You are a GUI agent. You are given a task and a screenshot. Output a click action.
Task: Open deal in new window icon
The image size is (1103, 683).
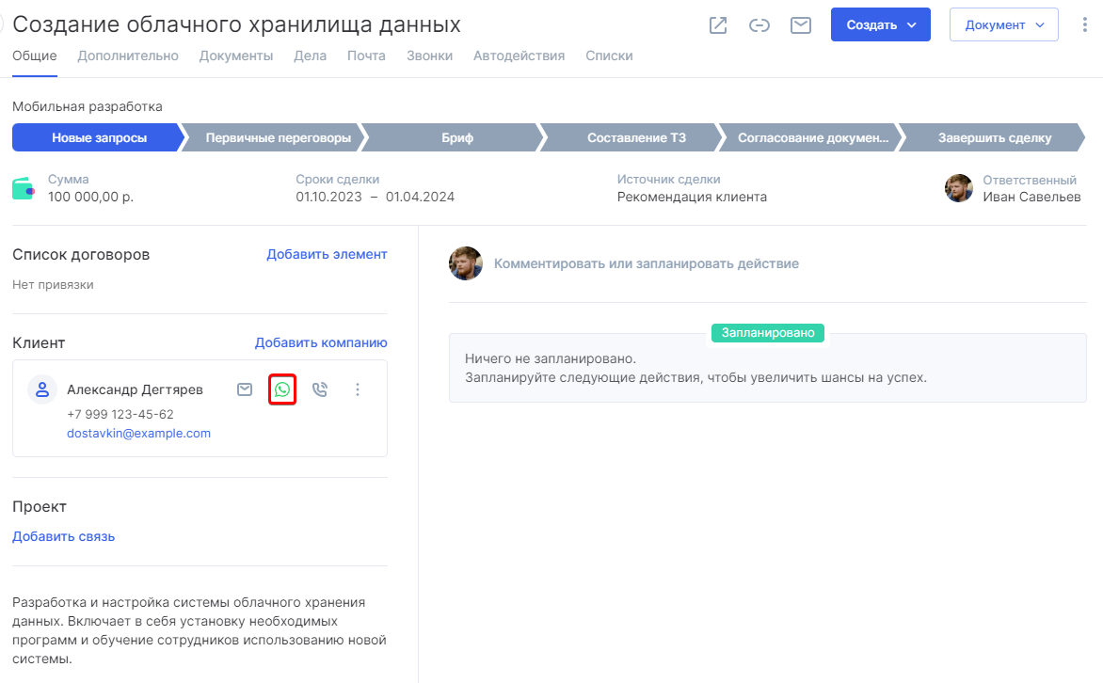pos(718,25)
